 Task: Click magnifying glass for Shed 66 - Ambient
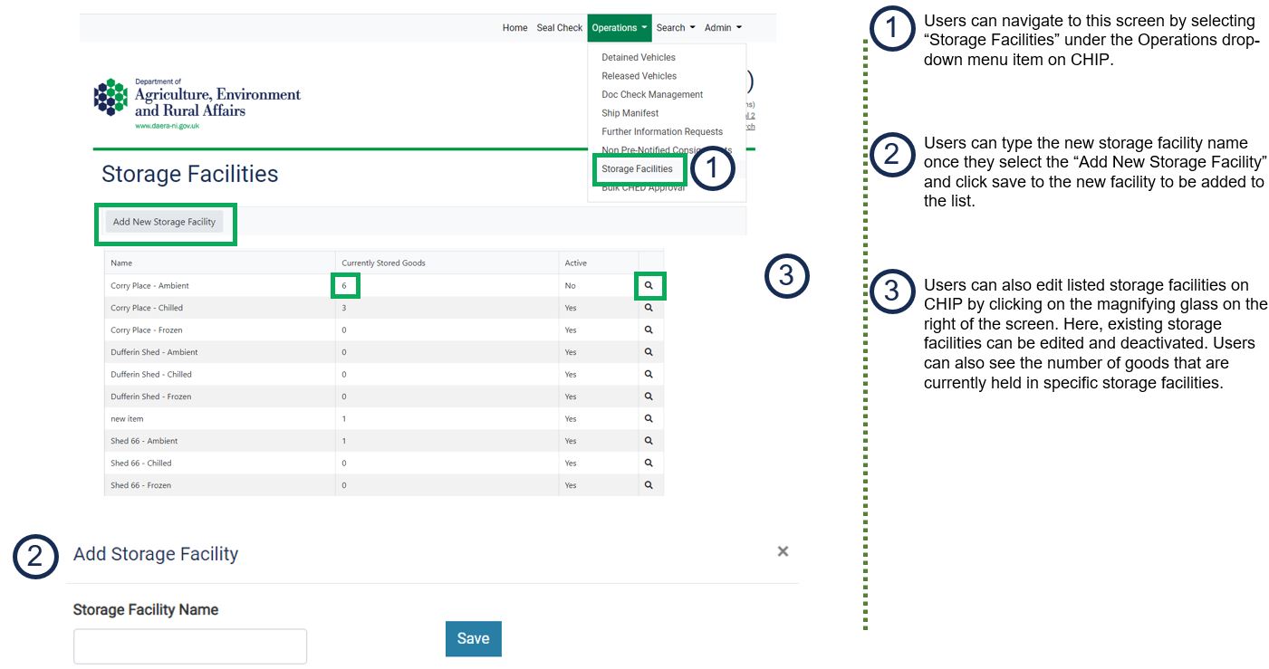[x=649, y=441]
